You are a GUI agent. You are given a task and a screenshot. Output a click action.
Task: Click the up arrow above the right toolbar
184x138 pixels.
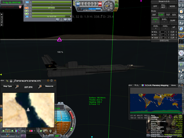point(181,1)
